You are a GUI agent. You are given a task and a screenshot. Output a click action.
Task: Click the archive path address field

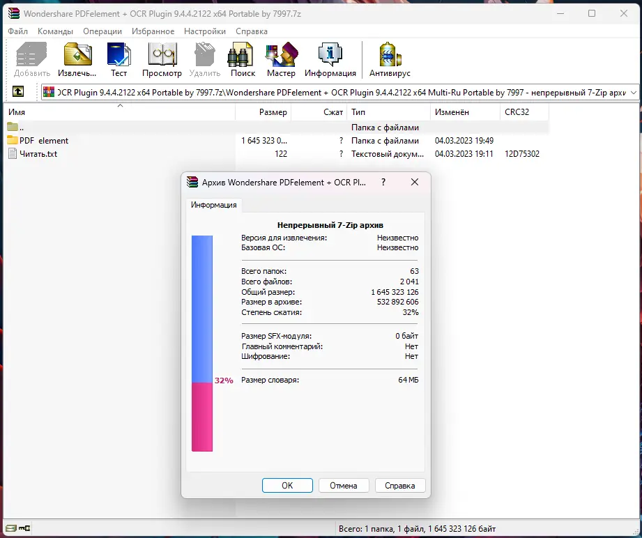pyautogui.click(x=340, y=93)
